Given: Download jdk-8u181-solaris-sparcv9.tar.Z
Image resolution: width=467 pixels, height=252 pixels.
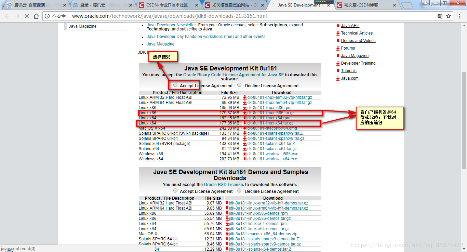Looking at the screenshot, I should [275, 133].
